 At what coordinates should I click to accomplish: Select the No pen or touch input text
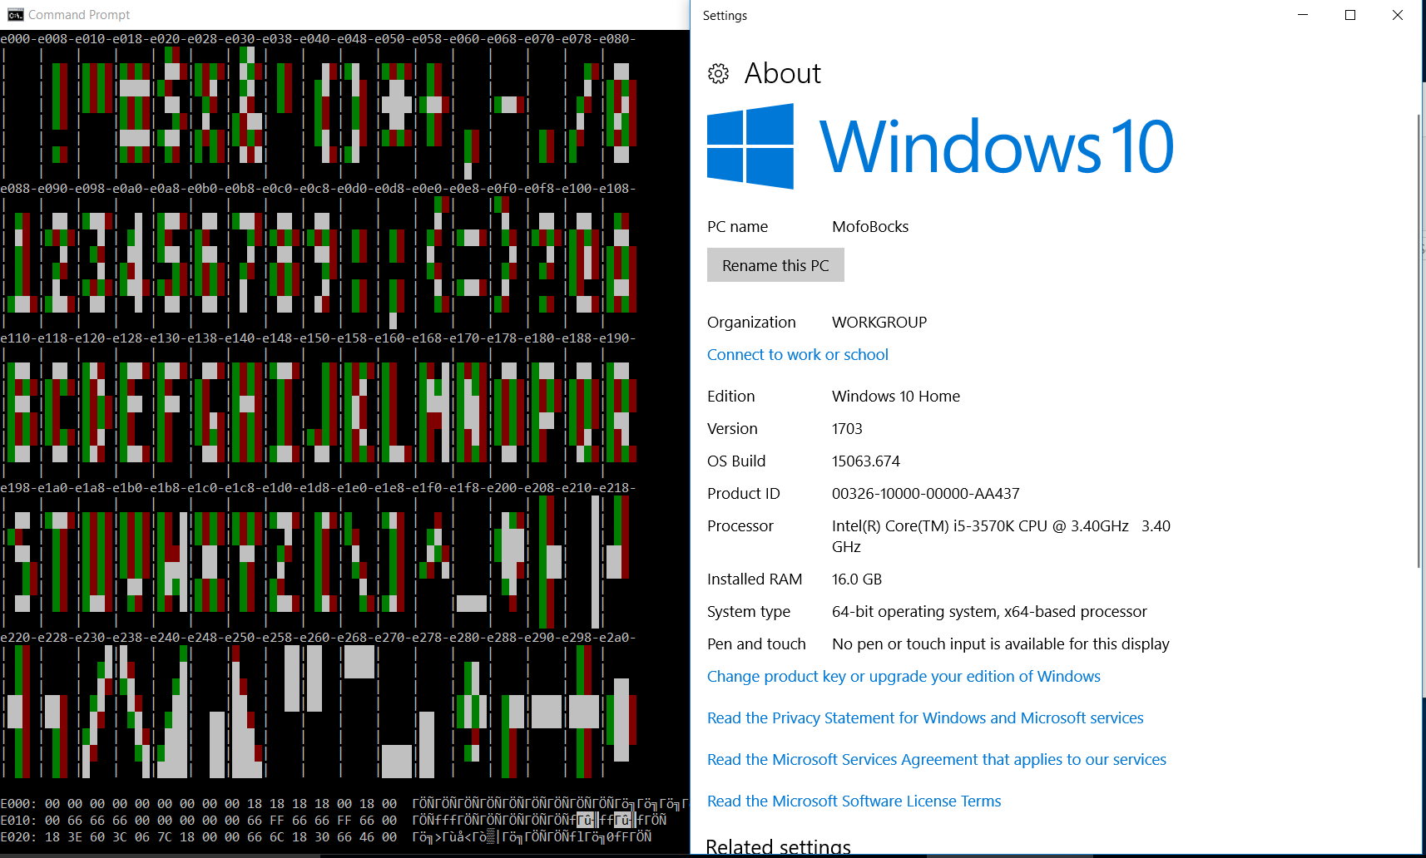pyautogui.click(x=1001, y=644)
